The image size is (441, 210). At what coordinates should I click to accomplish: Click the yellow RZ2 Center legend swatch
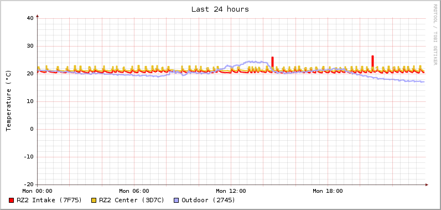coord(94,201)
